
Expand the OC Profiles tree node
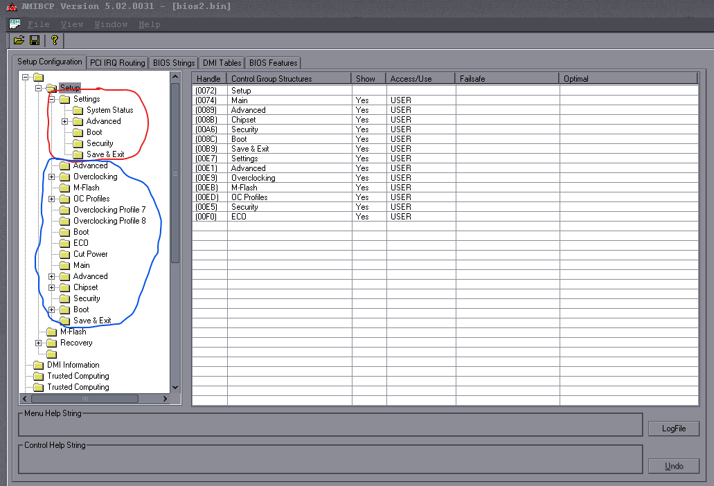51,199
